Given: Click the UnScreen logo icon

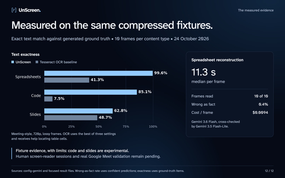Looking at the screenshot, I should pos(14,10).
